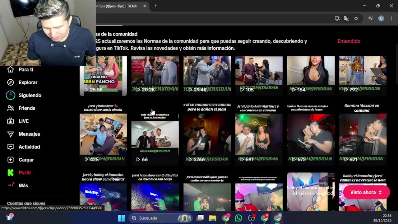Screen dimensions: 398x224
Task: Go to the Siguiendo section
Action: 24,95
